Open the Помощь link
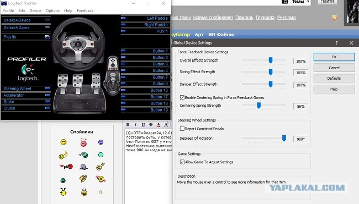The width and height of the screenshot is (359, 204). [244, 18]
